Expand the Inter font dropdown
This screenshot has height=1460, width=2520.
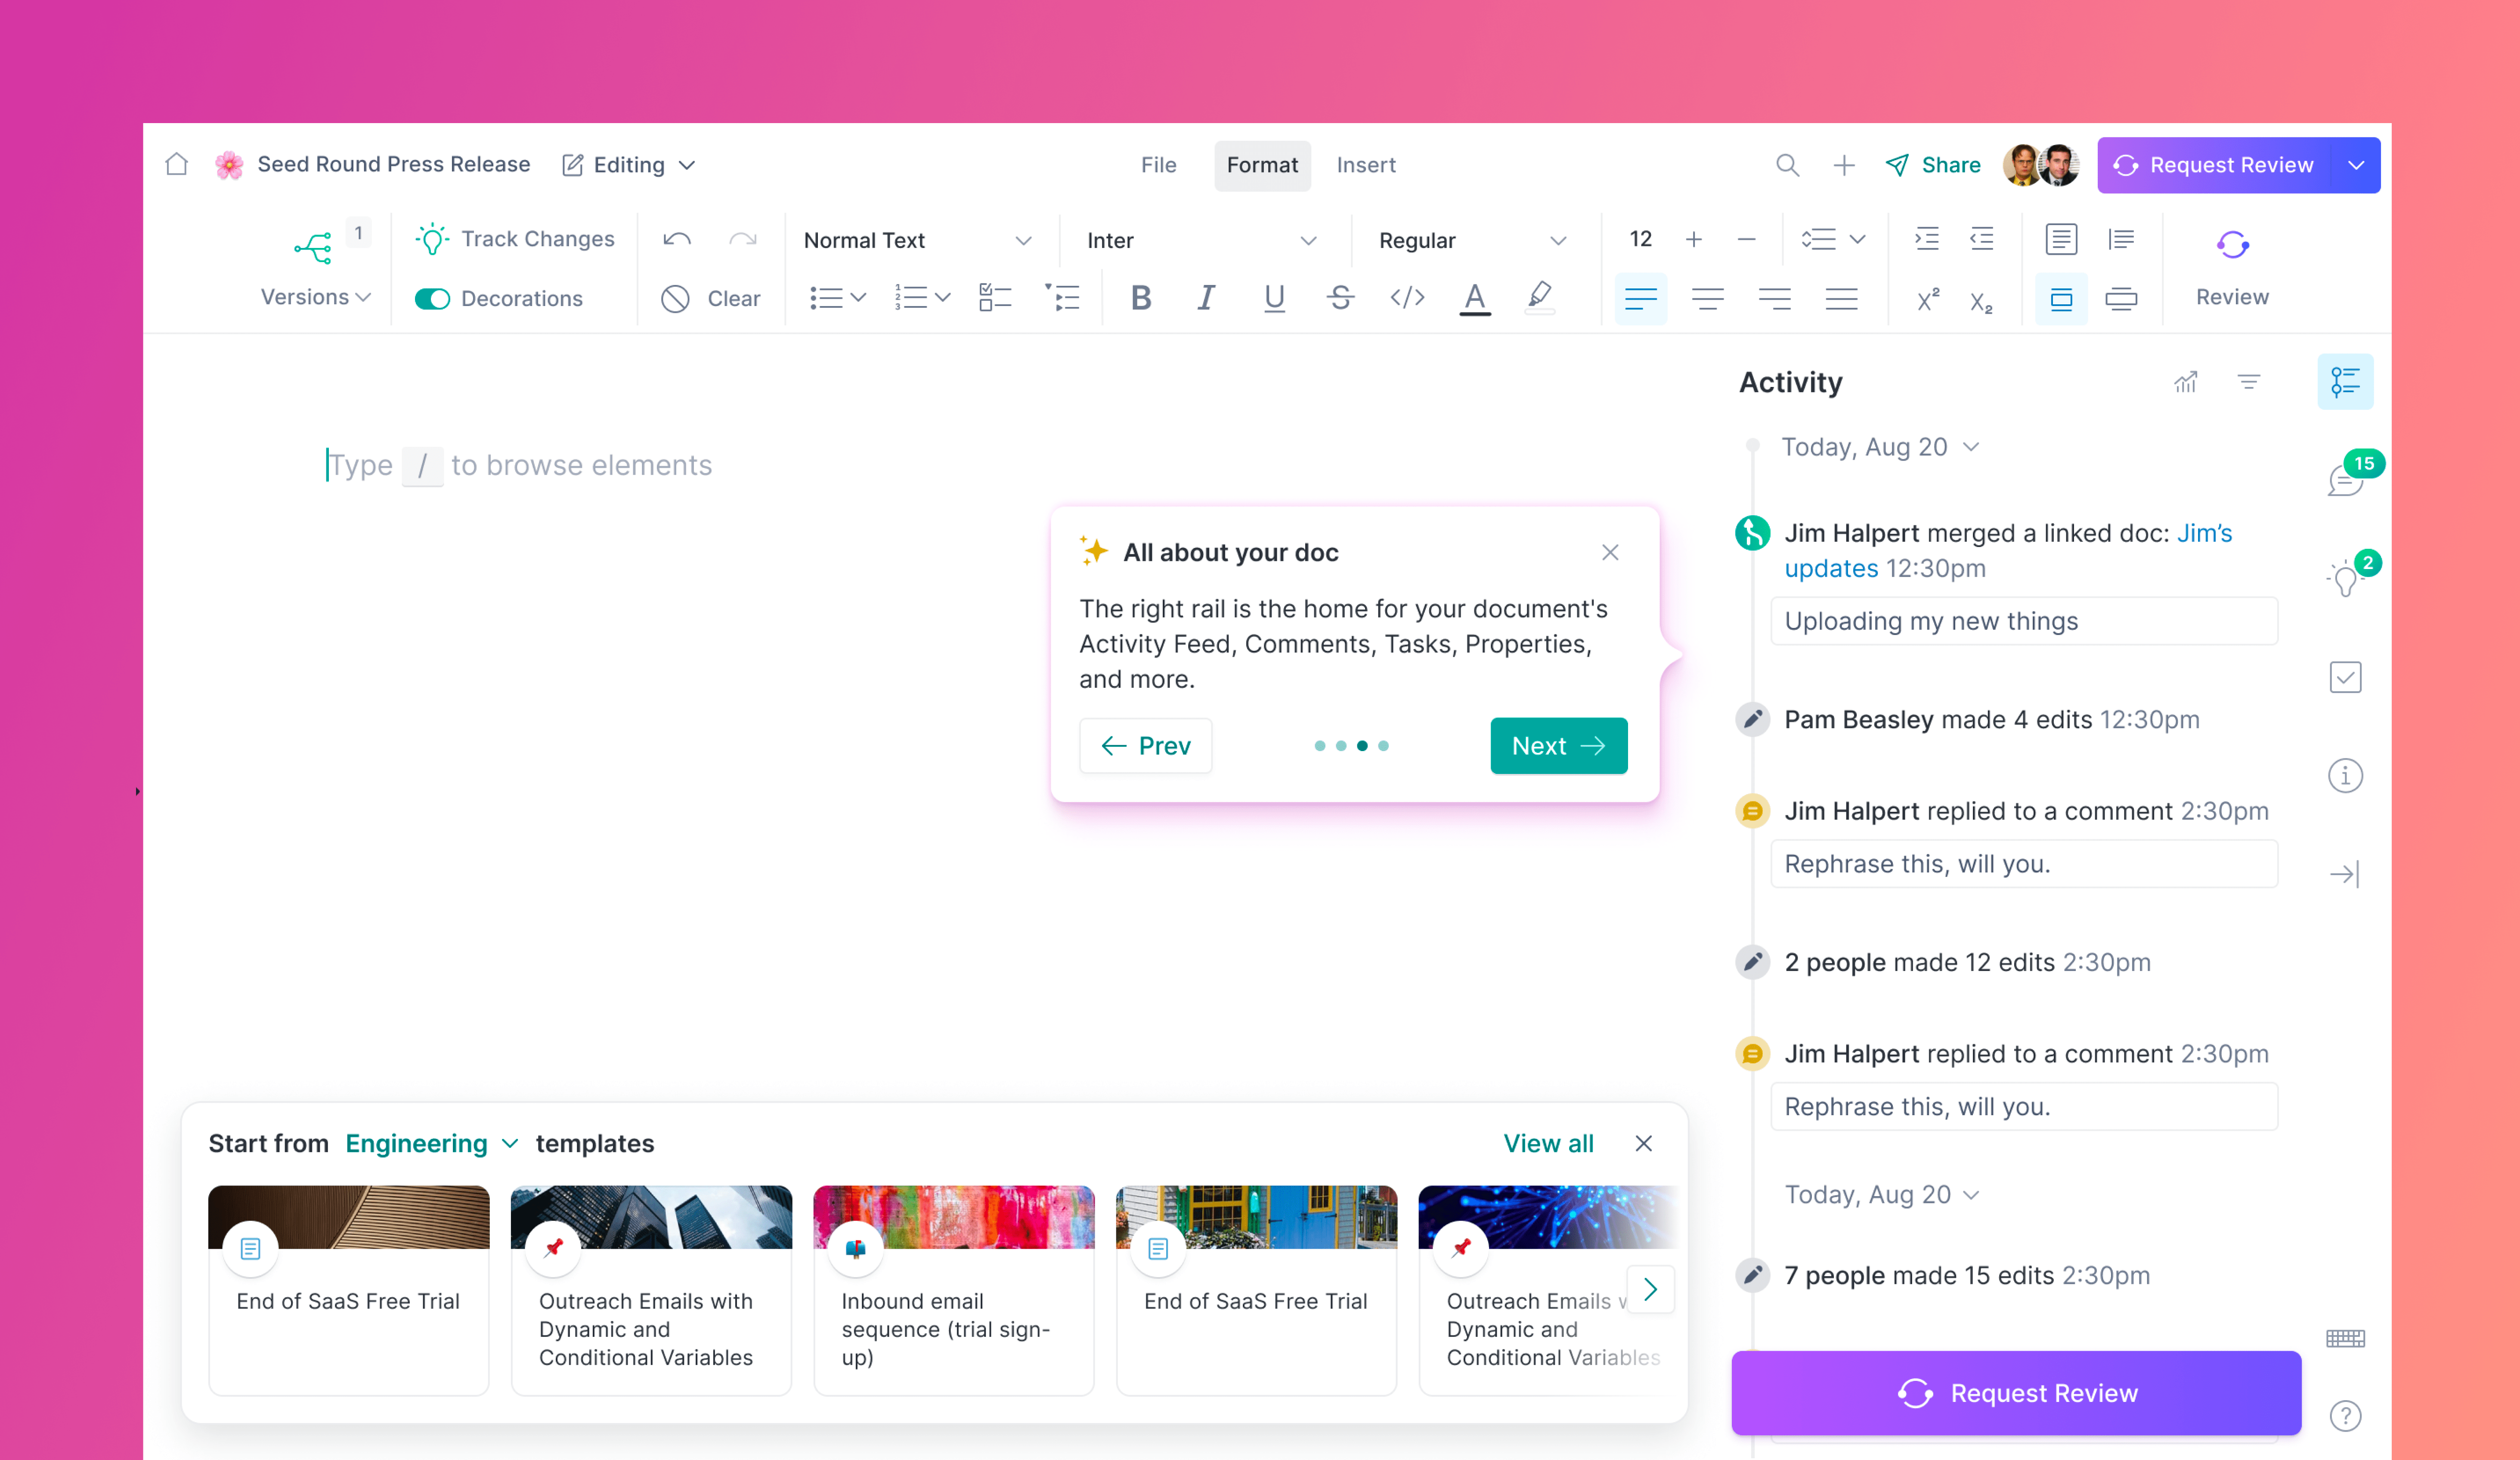[x=1200, y=240]
